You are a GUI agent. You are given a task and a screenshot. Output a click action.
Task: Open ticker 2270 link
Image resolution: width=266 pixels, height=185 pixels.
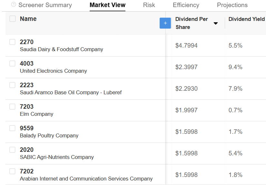(27, 42)
